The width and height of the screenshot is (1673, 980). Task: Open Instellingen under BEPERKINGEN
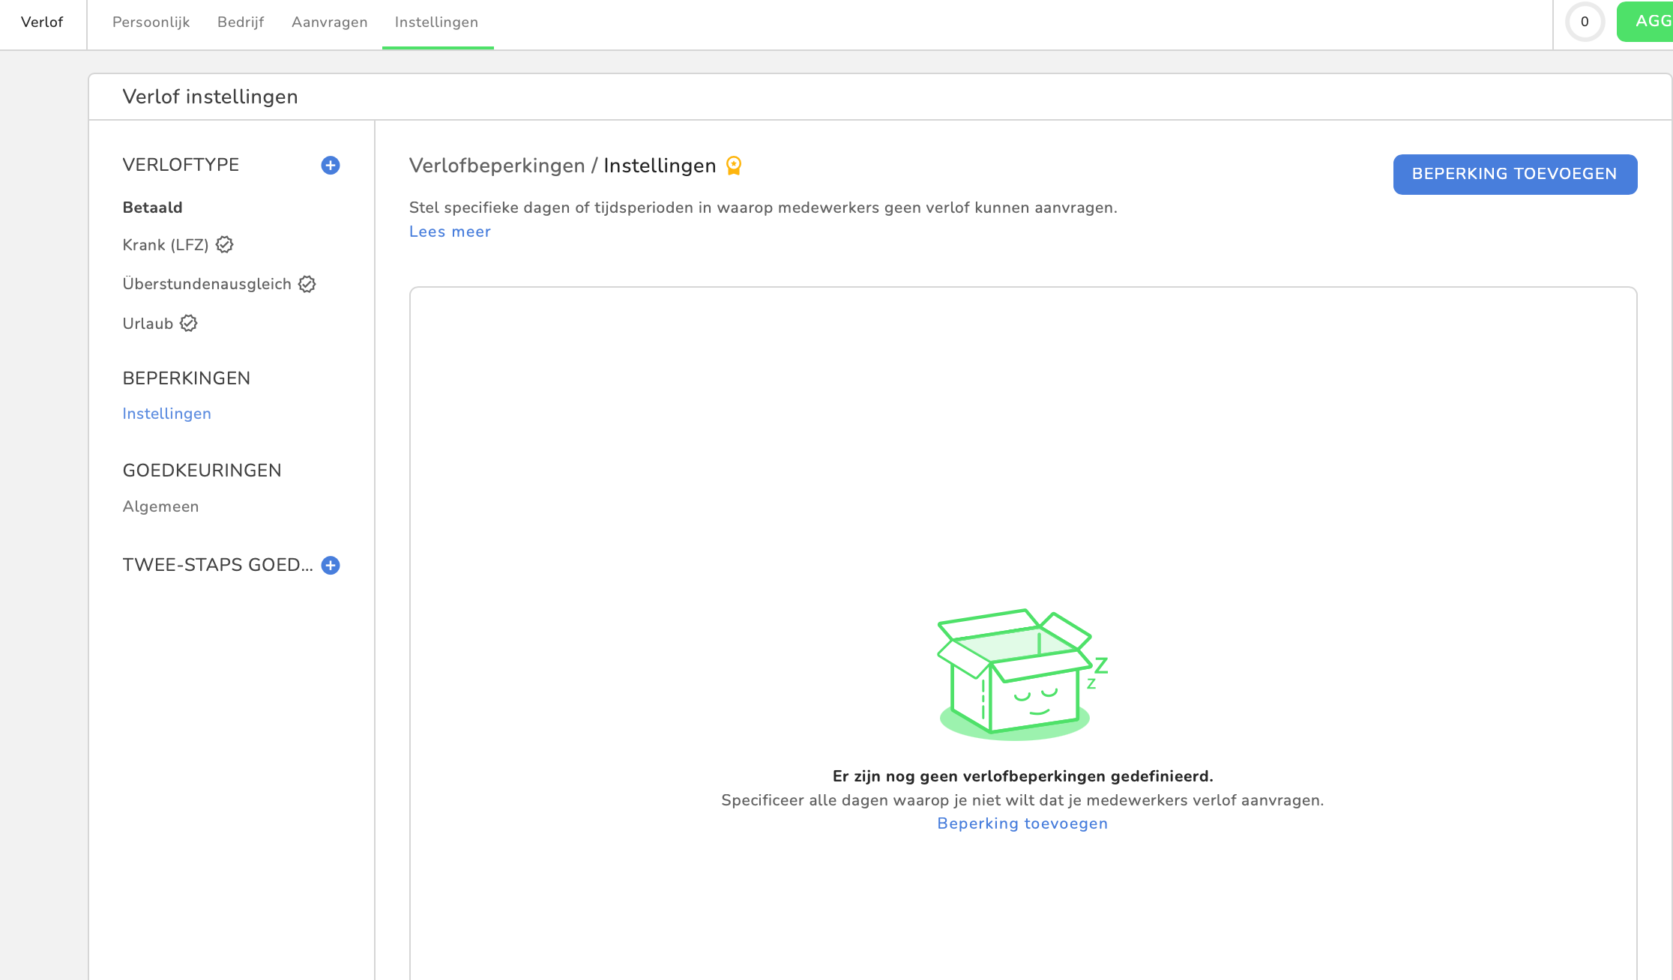click(x=166, y=414)
